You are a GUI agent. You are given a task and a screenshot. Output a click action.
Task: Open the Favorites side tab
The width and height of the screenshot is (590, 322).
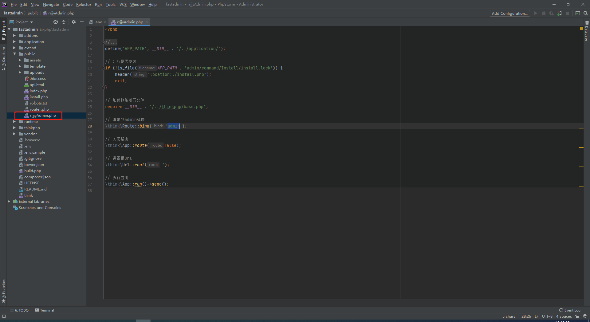3,291
